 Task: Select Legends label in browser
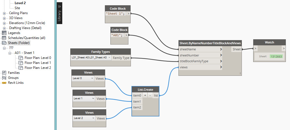(14, 33)
